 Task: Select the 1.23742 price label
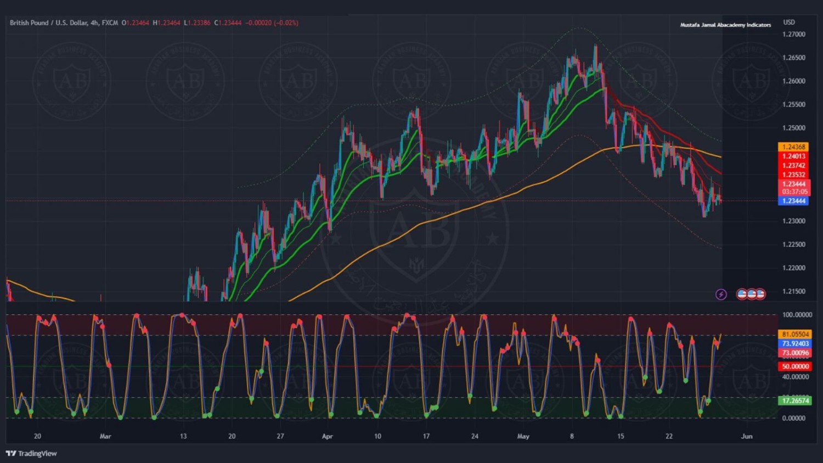click(793, 166)
